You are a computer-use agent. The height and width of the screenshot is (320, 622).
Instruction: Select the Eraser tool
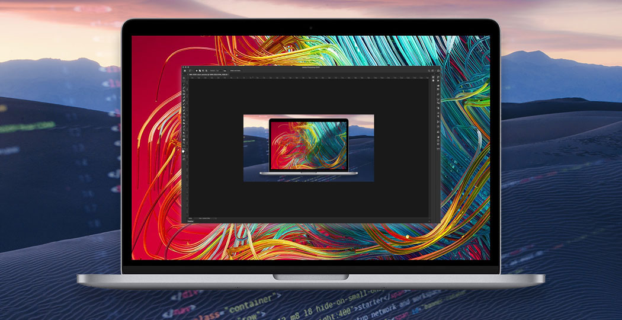tap(184, 114)
